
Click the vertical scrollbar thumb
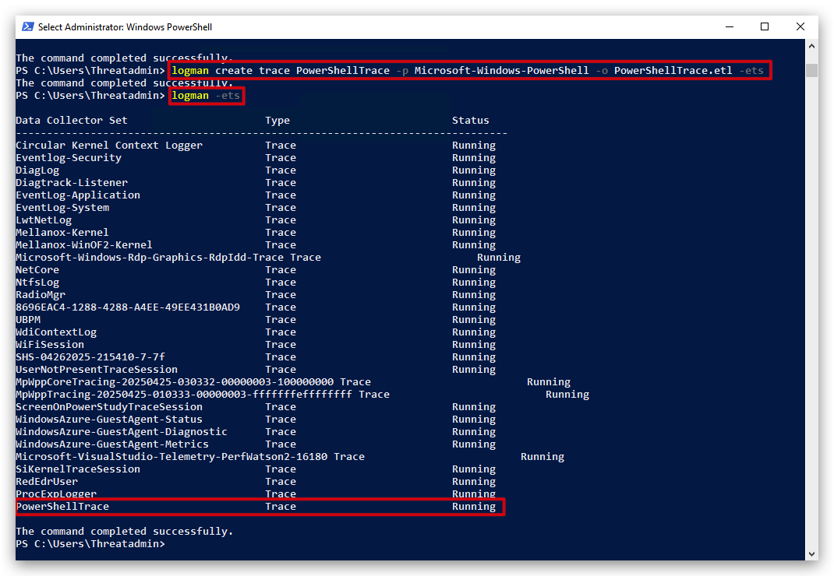[811, 70]
